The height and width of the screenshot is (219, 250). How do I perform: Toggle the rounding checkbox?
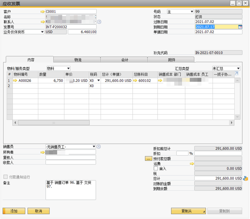pyautogui.click(x=156, y=168)
